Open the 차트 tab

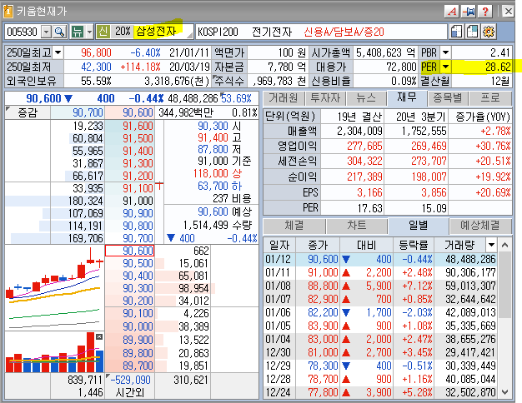[x=357, y=226]
